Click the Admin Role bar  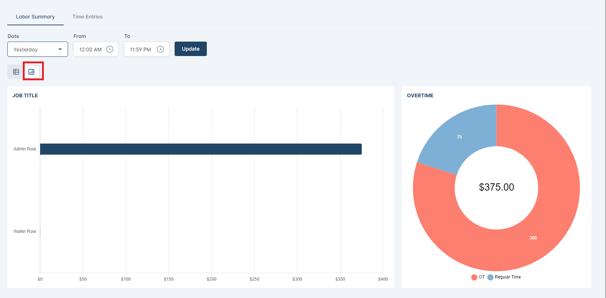pyautogui.click(x=201, y=149)
